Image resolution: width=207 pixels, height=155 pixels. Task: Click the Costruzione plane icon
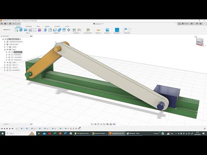(x=88, y=30)
